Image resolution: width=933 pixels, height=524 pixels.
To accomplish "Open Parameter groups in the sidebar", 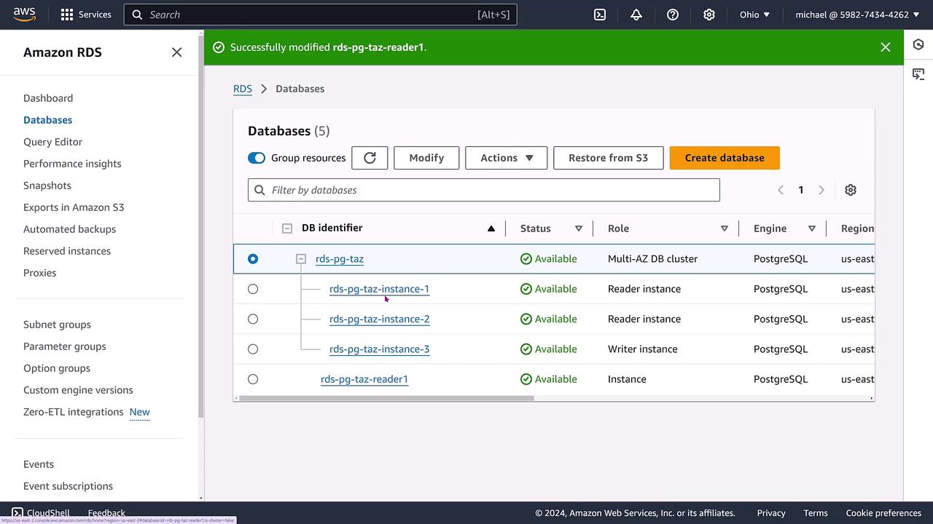I will point(65,346).
